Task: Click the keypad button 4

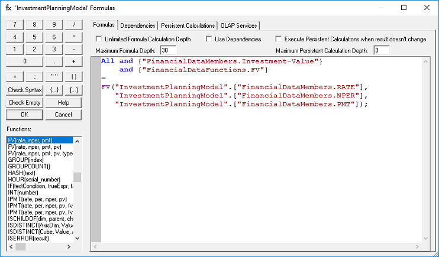Action: coord(15,37)
